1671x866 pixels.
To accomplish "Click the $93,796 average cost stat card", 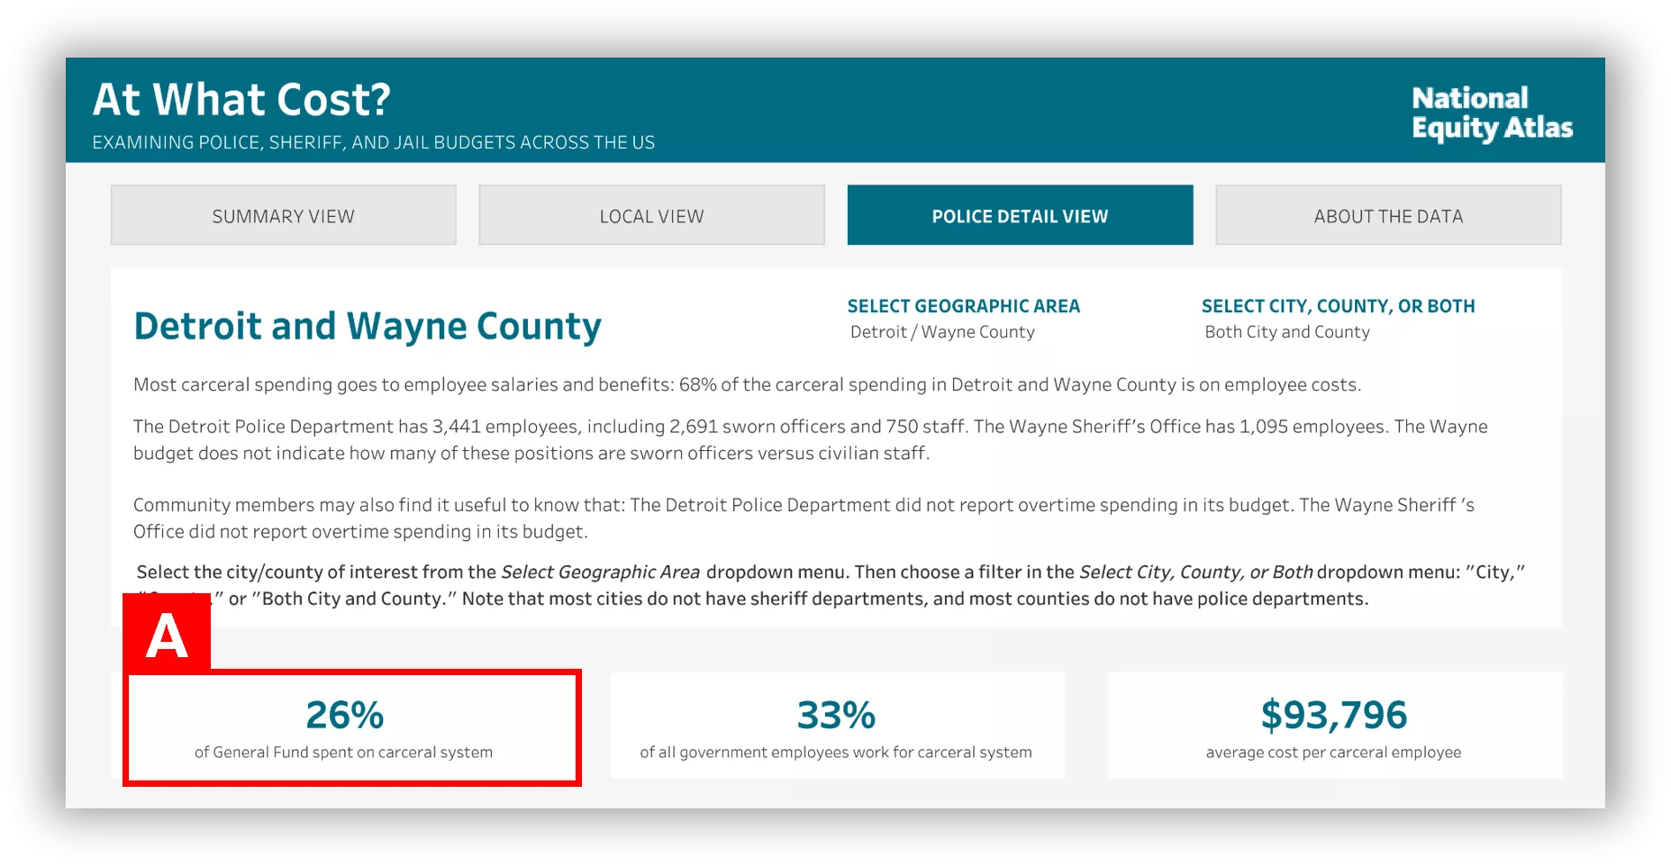I will point(1333,727).
